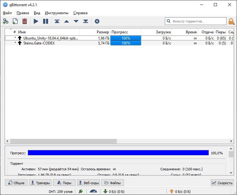Click the qBittorrent app icon in title bar

[x=5, y=5]
